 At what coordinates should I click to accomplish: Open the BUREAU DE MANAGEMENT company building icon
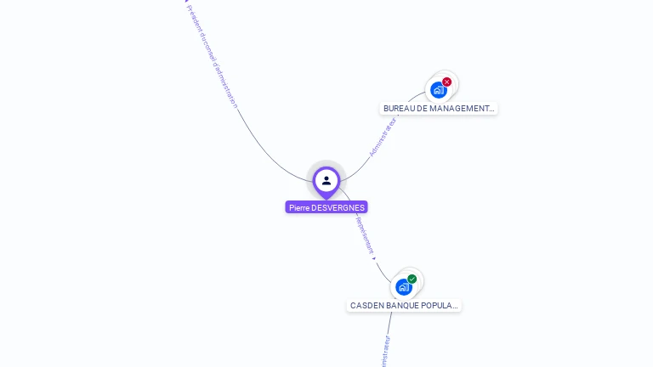438,90
